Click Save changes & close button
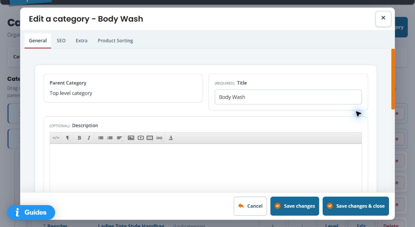The height and width of the screenshot is (227, 415). click(x=356, y=206)
